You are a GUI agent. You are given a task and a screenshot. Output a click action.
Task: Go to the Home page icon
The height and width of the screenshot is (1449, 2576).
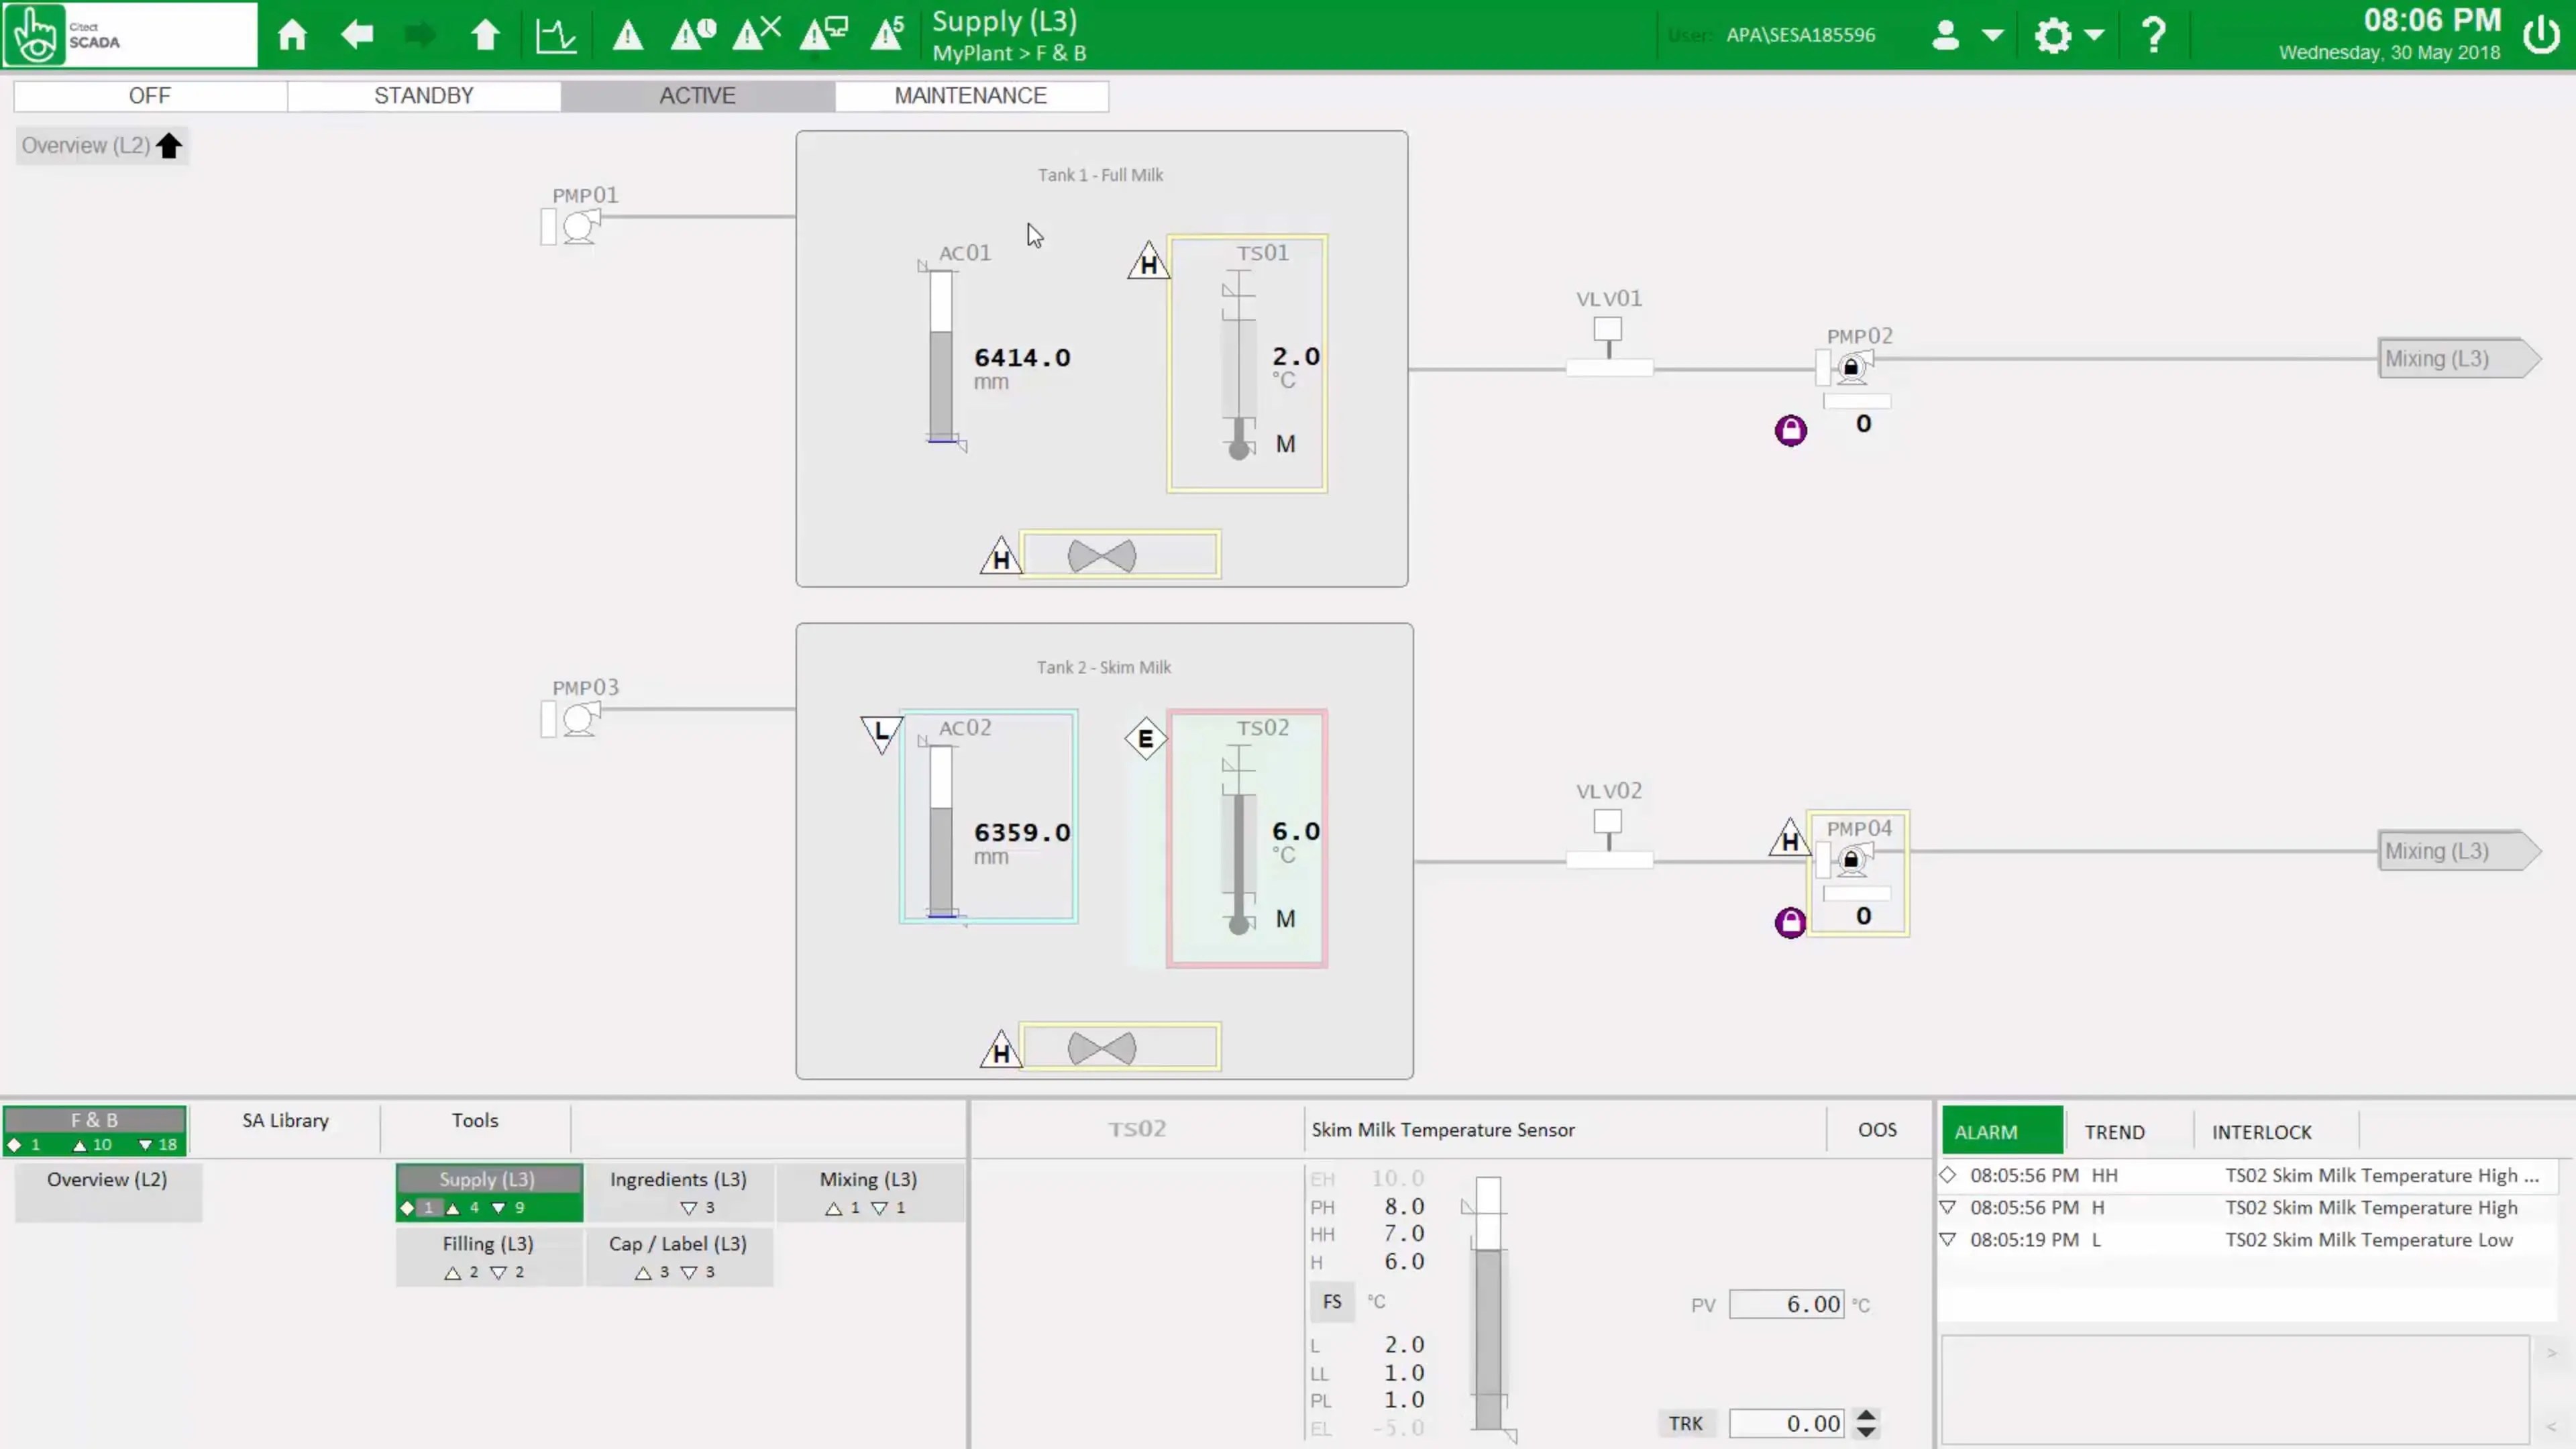[292, 35]
